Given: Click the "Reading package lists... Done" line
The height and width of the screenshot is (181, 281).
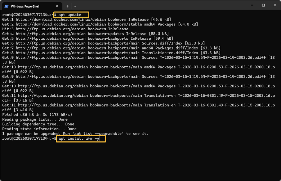Looking at the screenshot, I should pyautogui.click(x=35, y=119).
